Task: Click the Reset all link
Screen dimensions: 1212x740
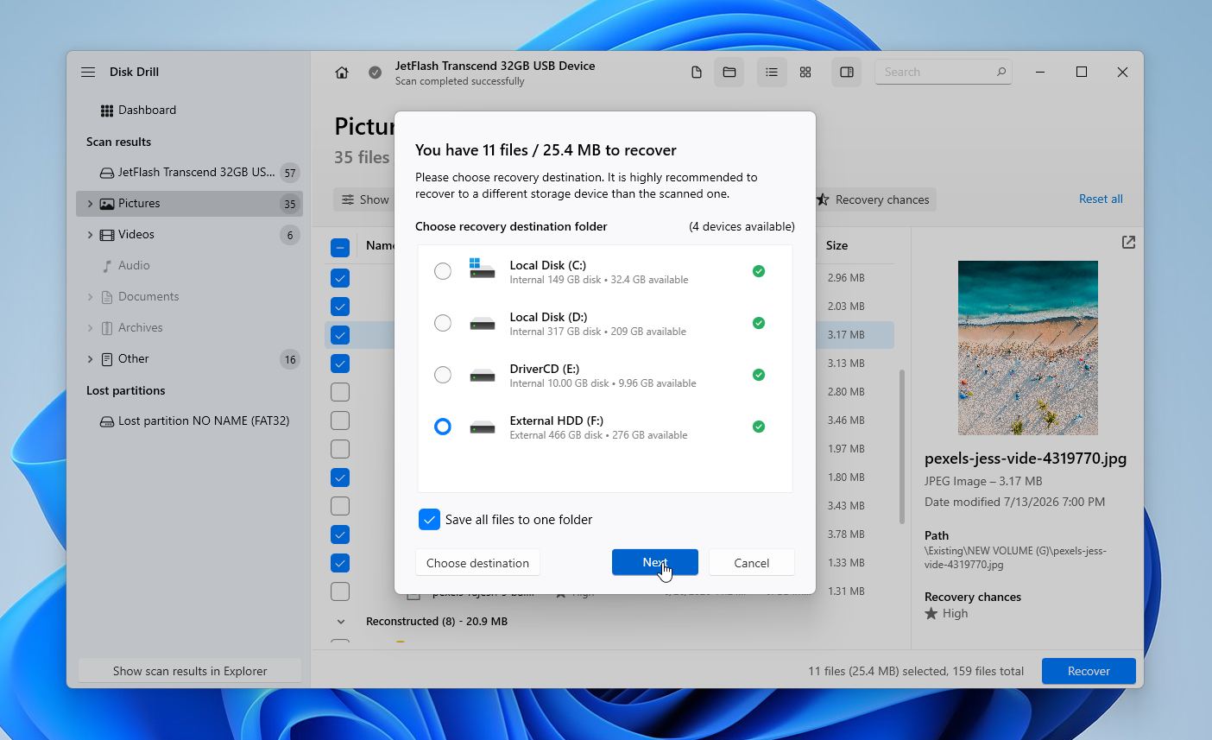Action: (1101, 199)
